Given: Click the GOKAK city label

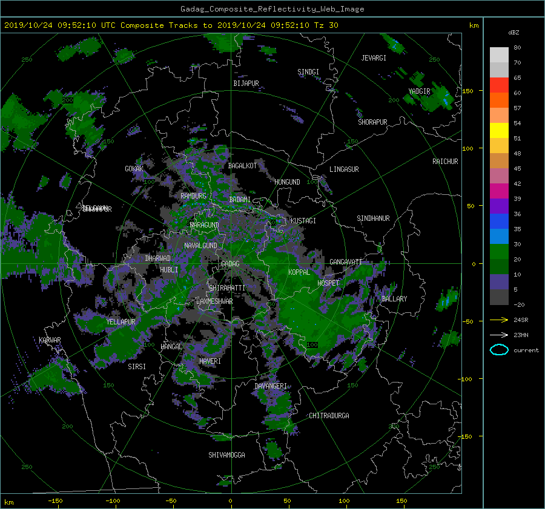Looking at the screenshot, I should coord(134,169).
